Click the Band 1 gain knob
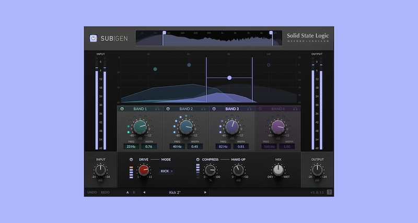The height and width of the screenshot is (223, 418). tap(140, 127)
